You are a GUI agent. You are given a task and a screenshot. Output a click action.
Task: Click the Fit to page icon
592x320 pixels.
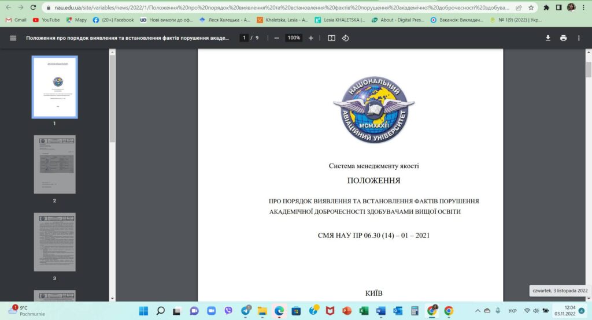pos(331,38)
